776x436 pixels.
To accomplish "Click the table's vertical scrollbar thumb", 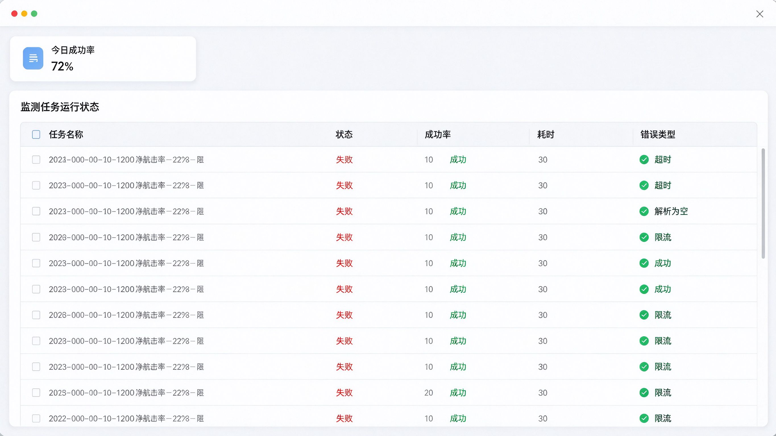I will (x=763, y=204).
